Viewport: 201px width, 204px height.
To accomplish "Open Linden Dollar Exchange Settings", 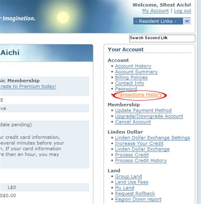I will (152, 138).
